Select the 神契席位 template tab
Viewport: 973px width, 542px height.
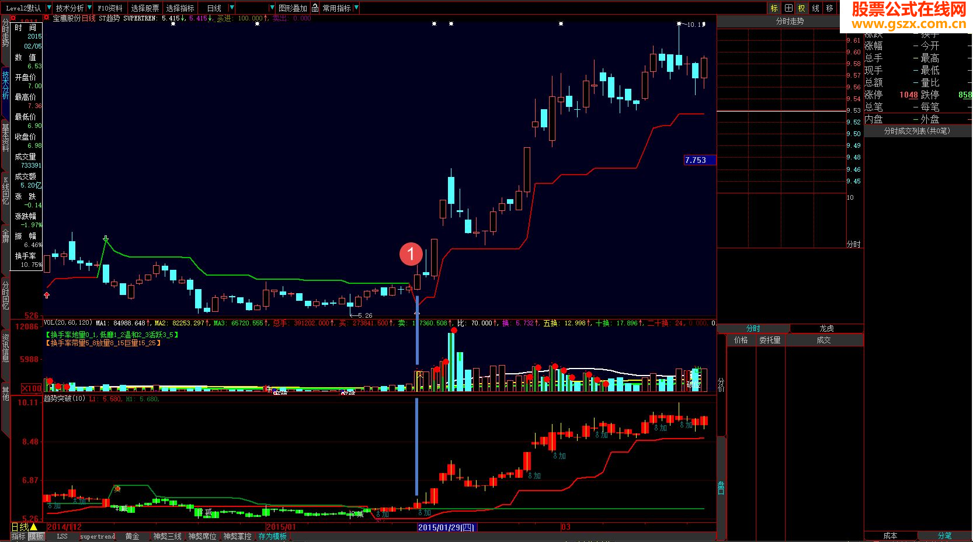point(202,536)
